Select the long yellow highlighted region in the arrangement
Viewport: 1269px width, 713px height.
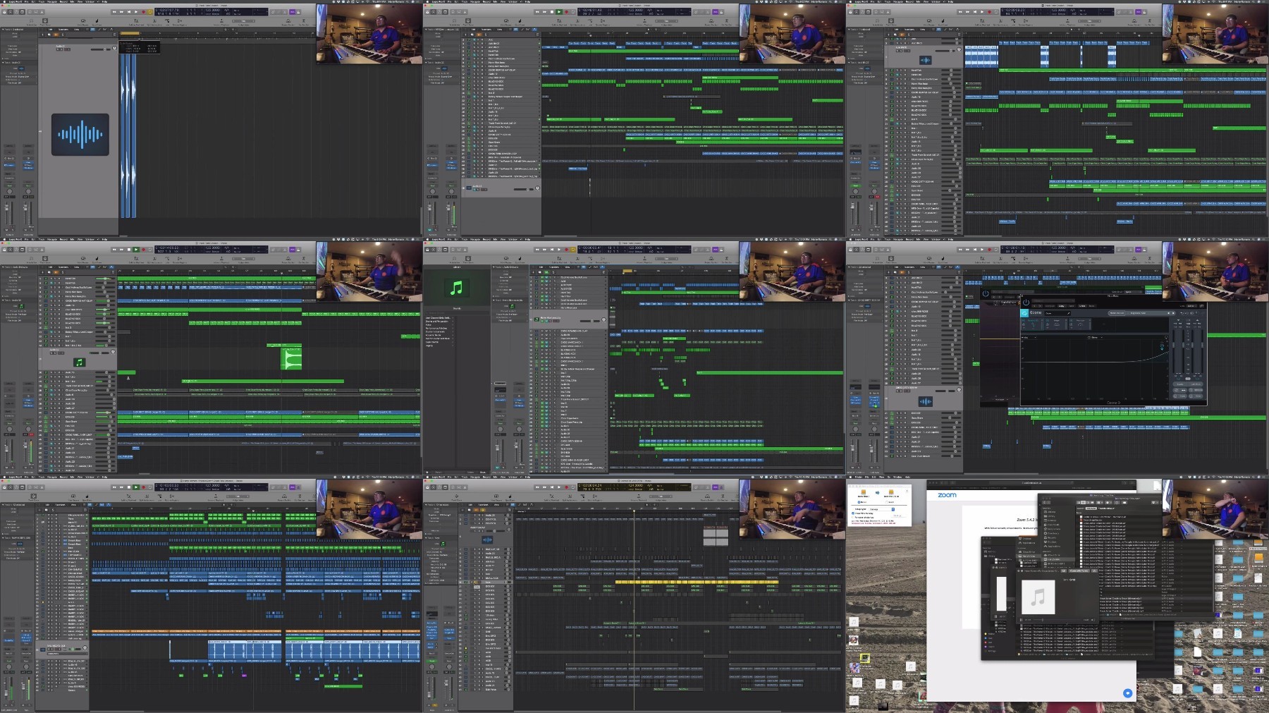(x=697, y=582)
